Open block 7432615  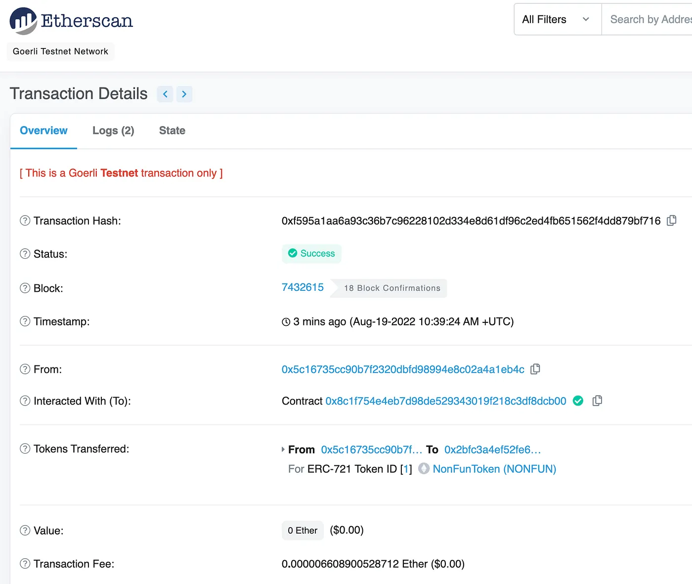click(303, 287)
